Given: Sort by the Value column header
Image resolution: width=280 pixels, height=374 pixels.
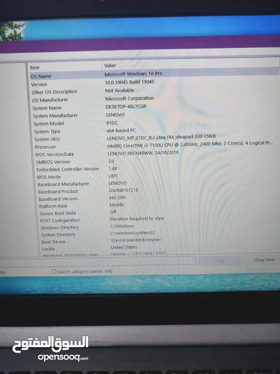Looking at the screenshot, I should coord(190,64).
